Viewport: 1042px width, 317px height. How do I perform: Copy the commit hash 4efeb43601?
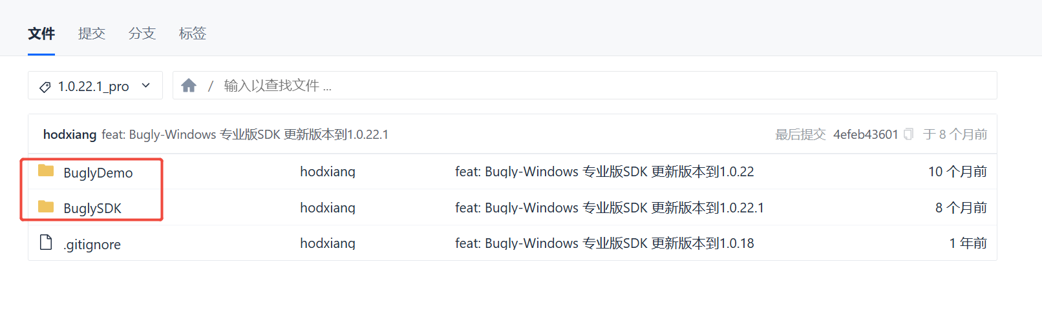[x=908, y=134]
